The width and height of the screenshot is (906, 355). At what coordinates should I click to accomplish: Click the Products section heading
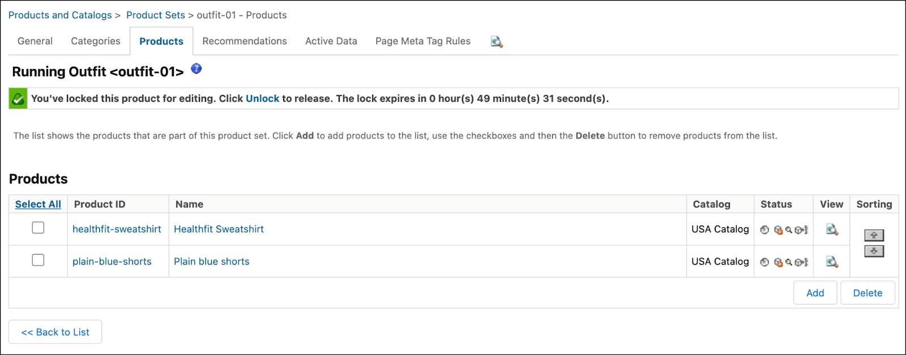point(39,179)
